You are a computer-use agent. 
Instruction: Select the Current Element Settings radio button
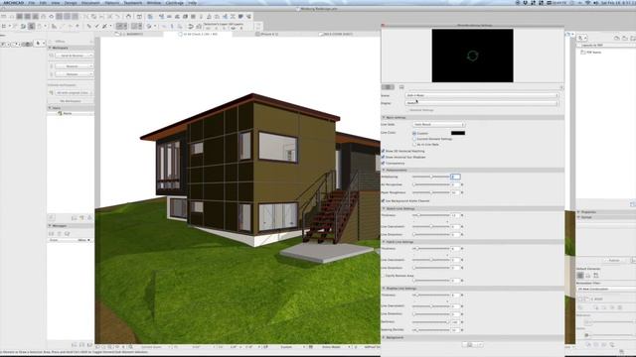pyautogui.click(x=414, y=139)
